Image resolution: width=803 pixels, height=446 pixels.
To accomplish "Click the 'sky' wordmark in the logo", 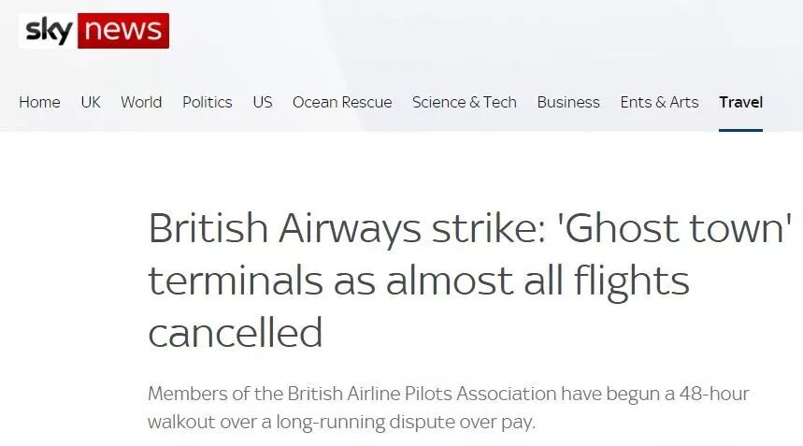I will tap(49, 31).
